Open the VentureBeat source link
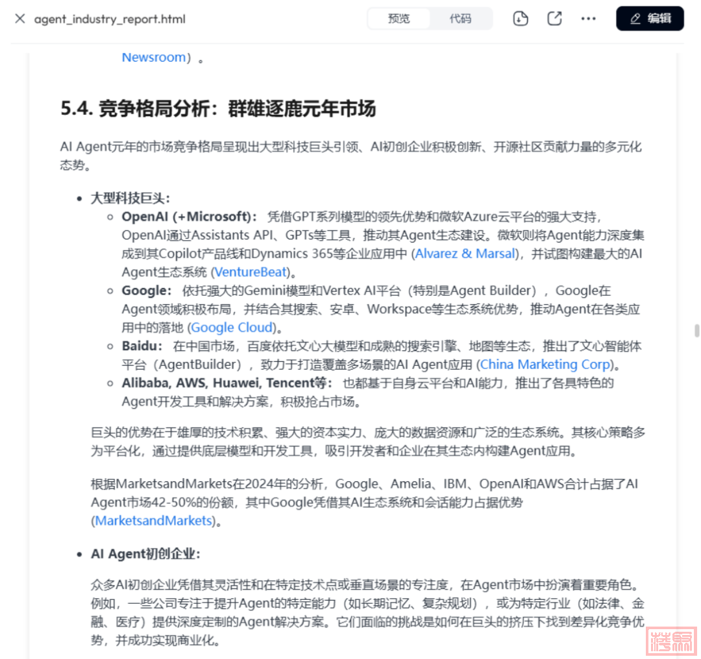701x659 pixels. (251, 272)
